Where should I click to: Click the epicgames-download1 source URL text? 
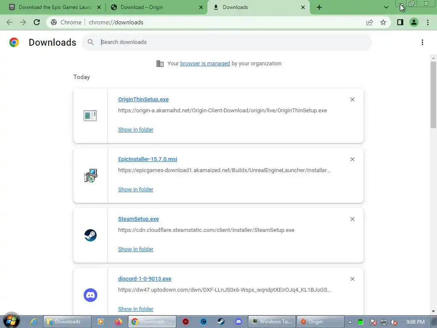click(224, 170)
